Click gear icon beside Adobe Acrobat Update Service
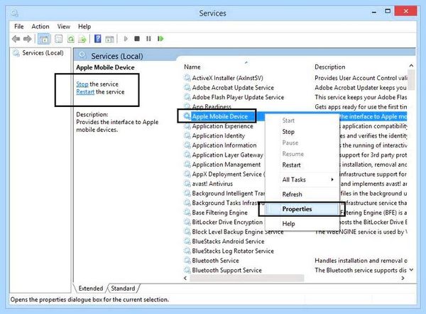426x314 pixels. point(187,88)
